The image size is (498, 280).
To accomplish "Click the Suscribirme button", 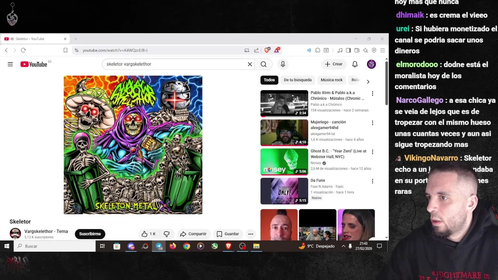I will pyautogui.click(x=90, y=234).
